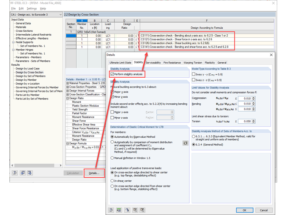This screenshot has width=287, height=215.
Task: Enable second-order effects Minor z-axis checkbox
Action: click(x=112, y=118)
